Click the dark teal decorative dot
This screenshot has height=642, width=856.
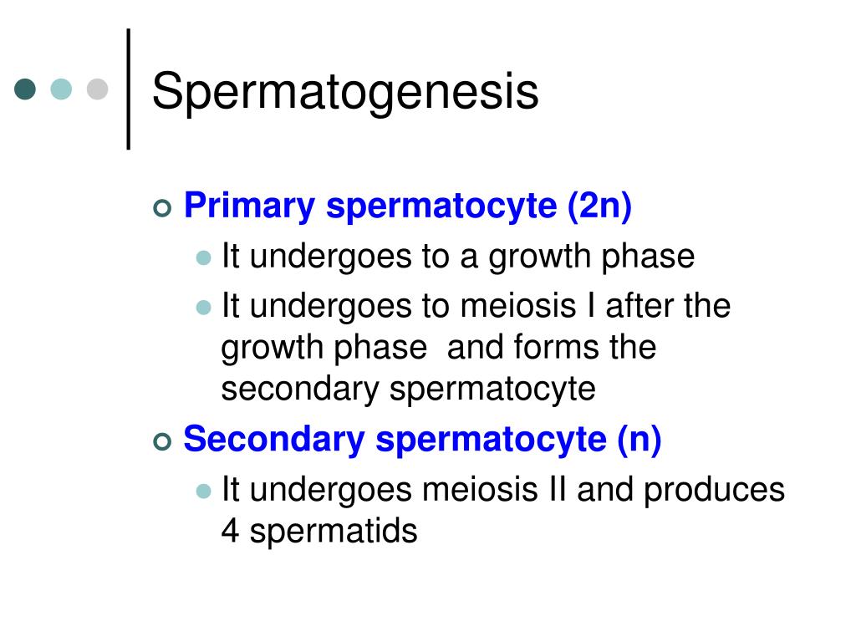[x=25, y=89]
